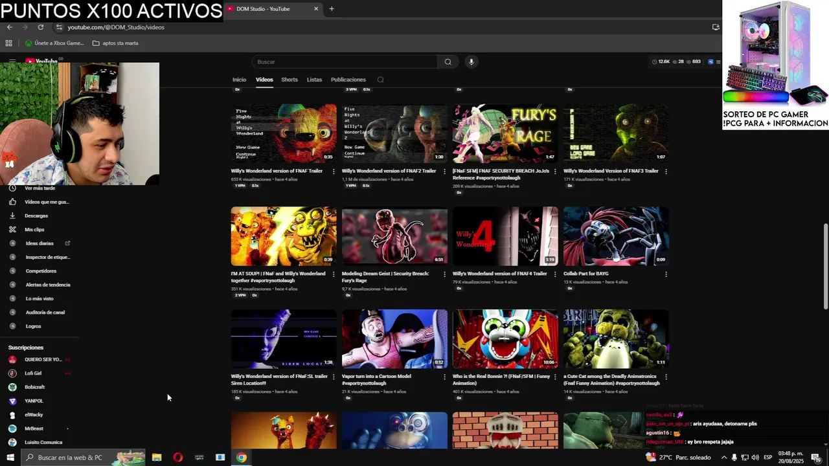Open Ver más tarde in sidebar
This screenshot has height=466, width=829.
40,188
